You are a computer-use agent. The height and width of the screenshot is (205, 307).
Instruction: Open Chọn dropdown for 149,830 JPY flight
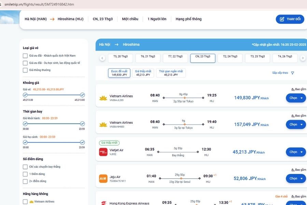pyautogui.click(x=296, y=98)
